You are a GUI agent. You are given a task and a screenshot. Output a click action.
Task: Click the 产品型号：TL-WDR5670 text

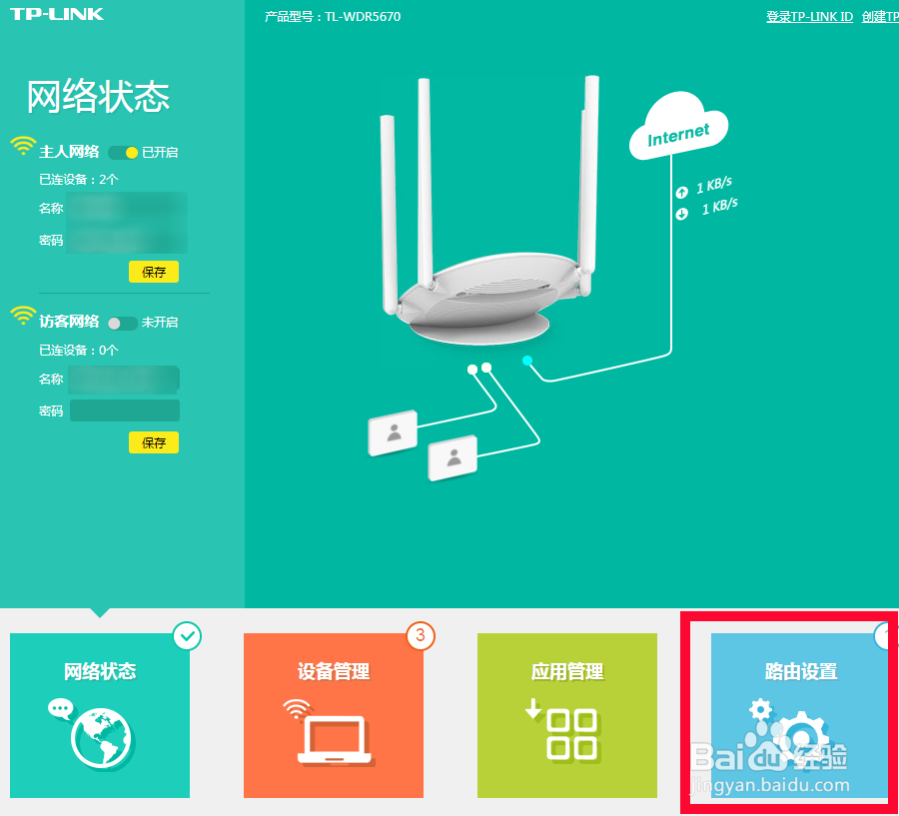333,17
